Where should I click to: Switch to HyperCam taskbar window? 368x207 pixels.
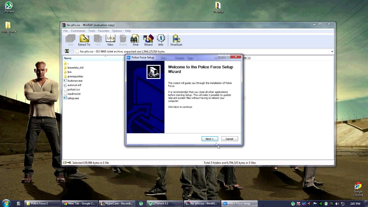pos(117,204)
